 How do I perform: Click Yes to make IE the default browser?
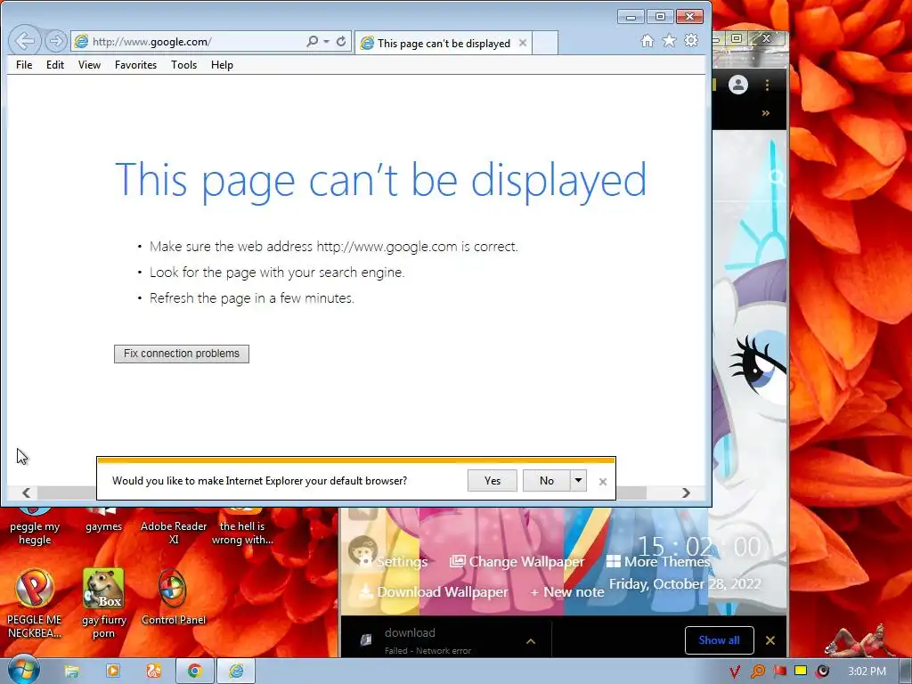click(x=492, y=480)
